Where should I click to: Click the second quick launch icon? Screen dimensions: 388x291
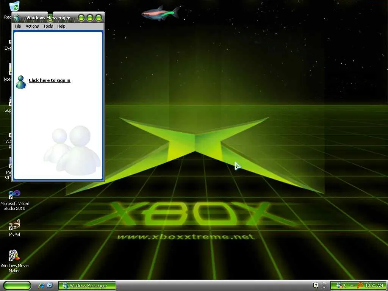click(x=50, y=285)
